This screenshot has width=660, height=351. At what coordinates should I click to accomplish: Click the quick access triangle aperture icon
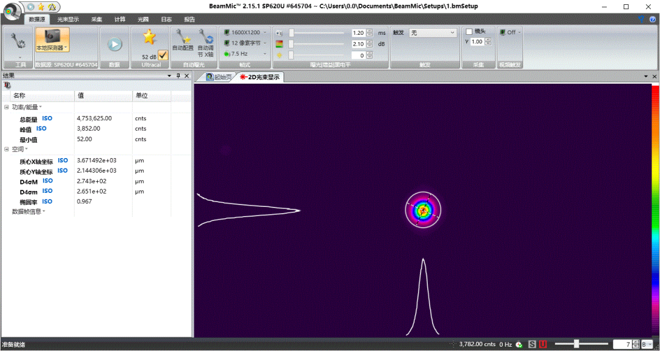51,7
